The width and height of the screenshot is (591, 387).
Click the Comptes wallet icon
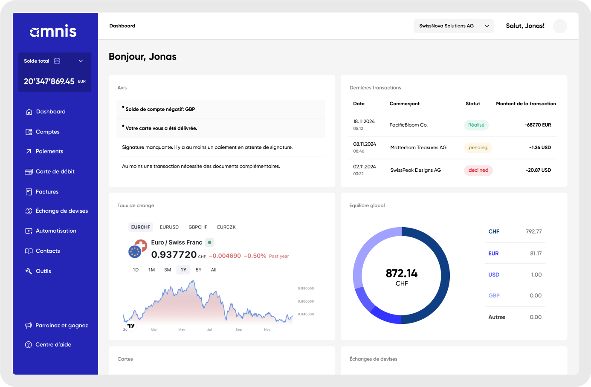(x=29, y=132)
